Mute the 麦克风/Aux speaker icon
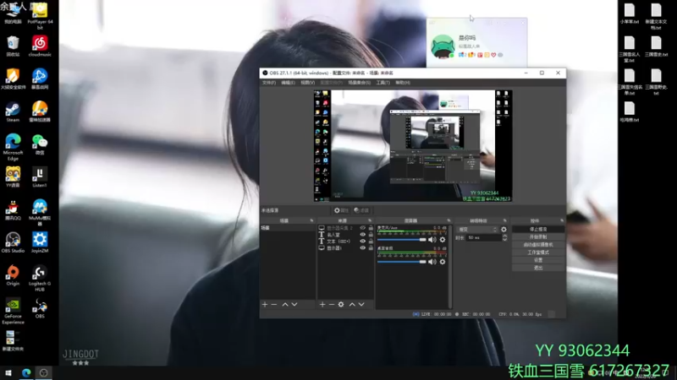This screenshot has height=380, width=677. [x=432, y=240]
